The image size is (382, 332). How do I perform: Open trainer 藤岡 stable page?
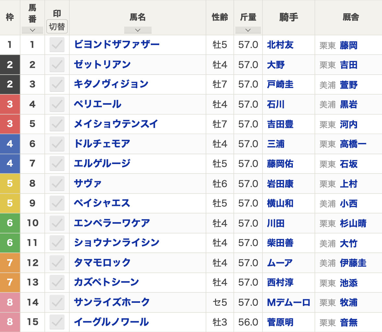(349, 45)
